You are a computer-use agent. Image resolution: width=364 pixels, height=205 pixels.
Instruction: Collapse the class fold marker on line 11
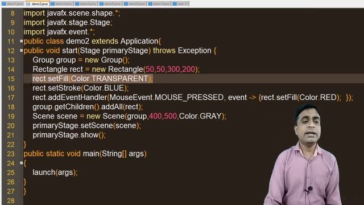22,41
